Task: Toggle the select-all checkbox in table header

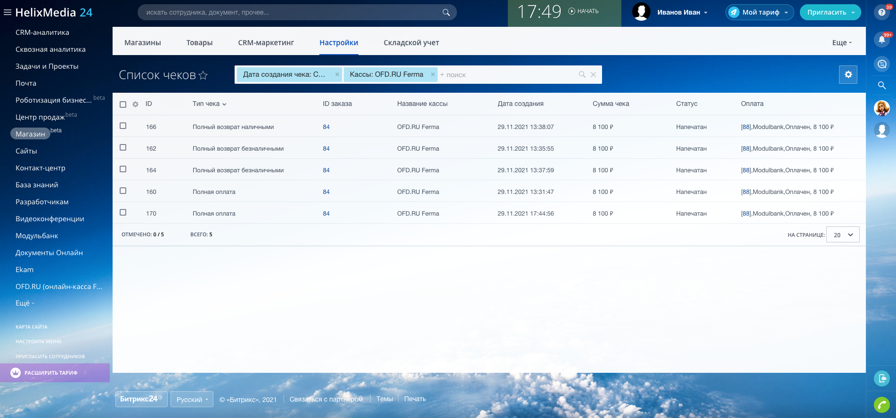Action: pyautogui.click(x=123, y=104)
